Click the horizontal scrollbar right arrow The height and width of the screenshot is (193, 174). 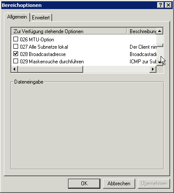coord(153,69)
